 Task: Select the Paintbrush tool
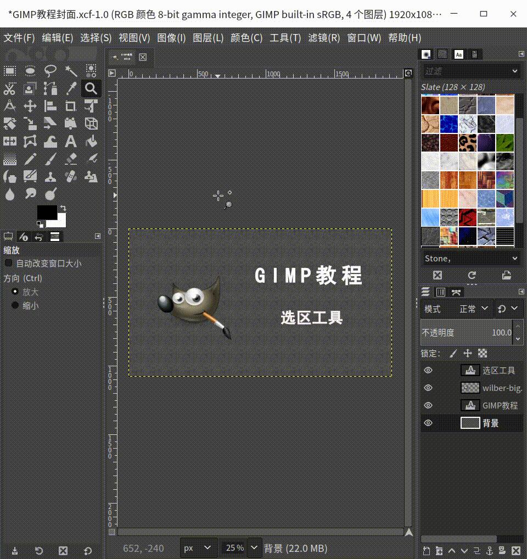coord(50,159)
